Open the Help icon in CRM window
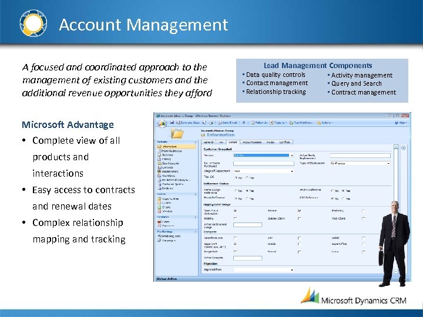 397,123
